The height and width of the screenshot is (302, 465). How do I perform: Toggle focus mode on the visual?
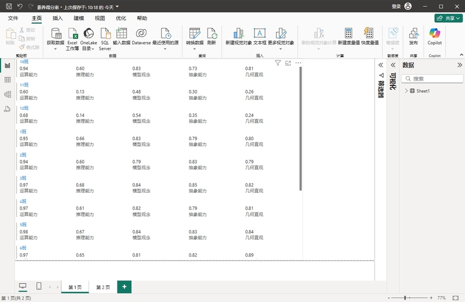click(x=288, y=63)
